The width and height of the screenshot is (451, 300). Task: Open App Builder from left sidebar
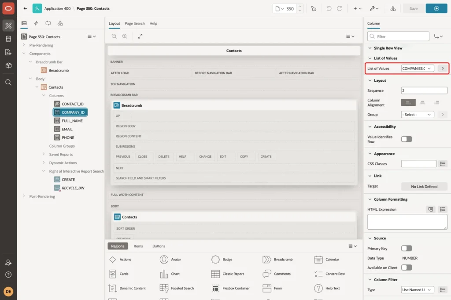[8, 25]
